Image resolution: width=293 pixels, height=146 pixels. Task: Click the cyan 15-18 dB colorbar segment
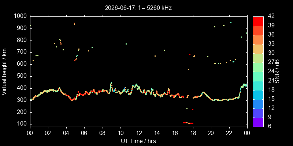click(x=258, y=95)
